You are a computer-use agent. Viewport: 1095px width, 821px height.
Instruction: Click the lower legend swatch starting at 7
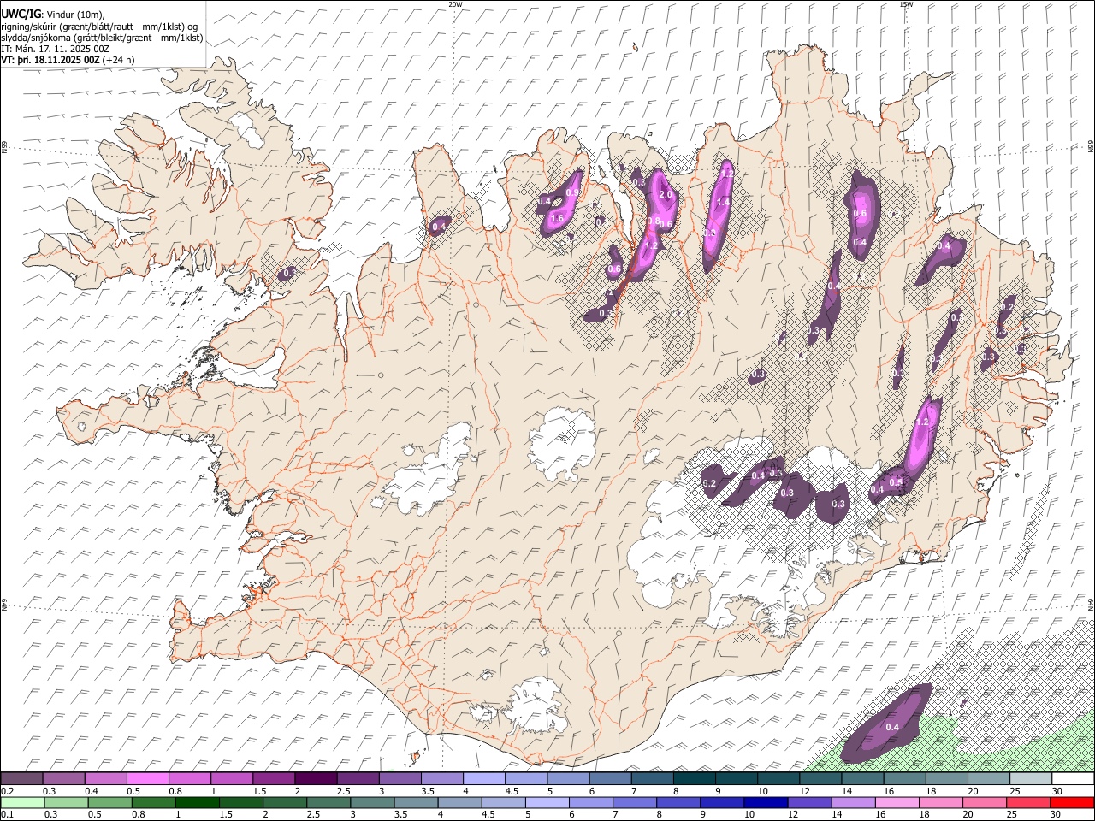point(634,803)
